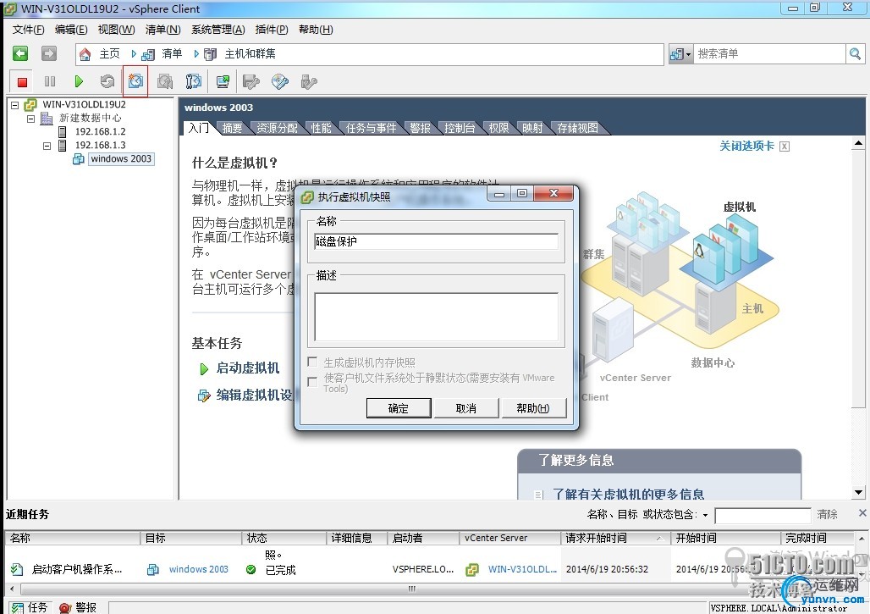The height and width of the screenshot is (614, 870).
Task: Click the connect floppy device icon
Action: pos(251,82)
